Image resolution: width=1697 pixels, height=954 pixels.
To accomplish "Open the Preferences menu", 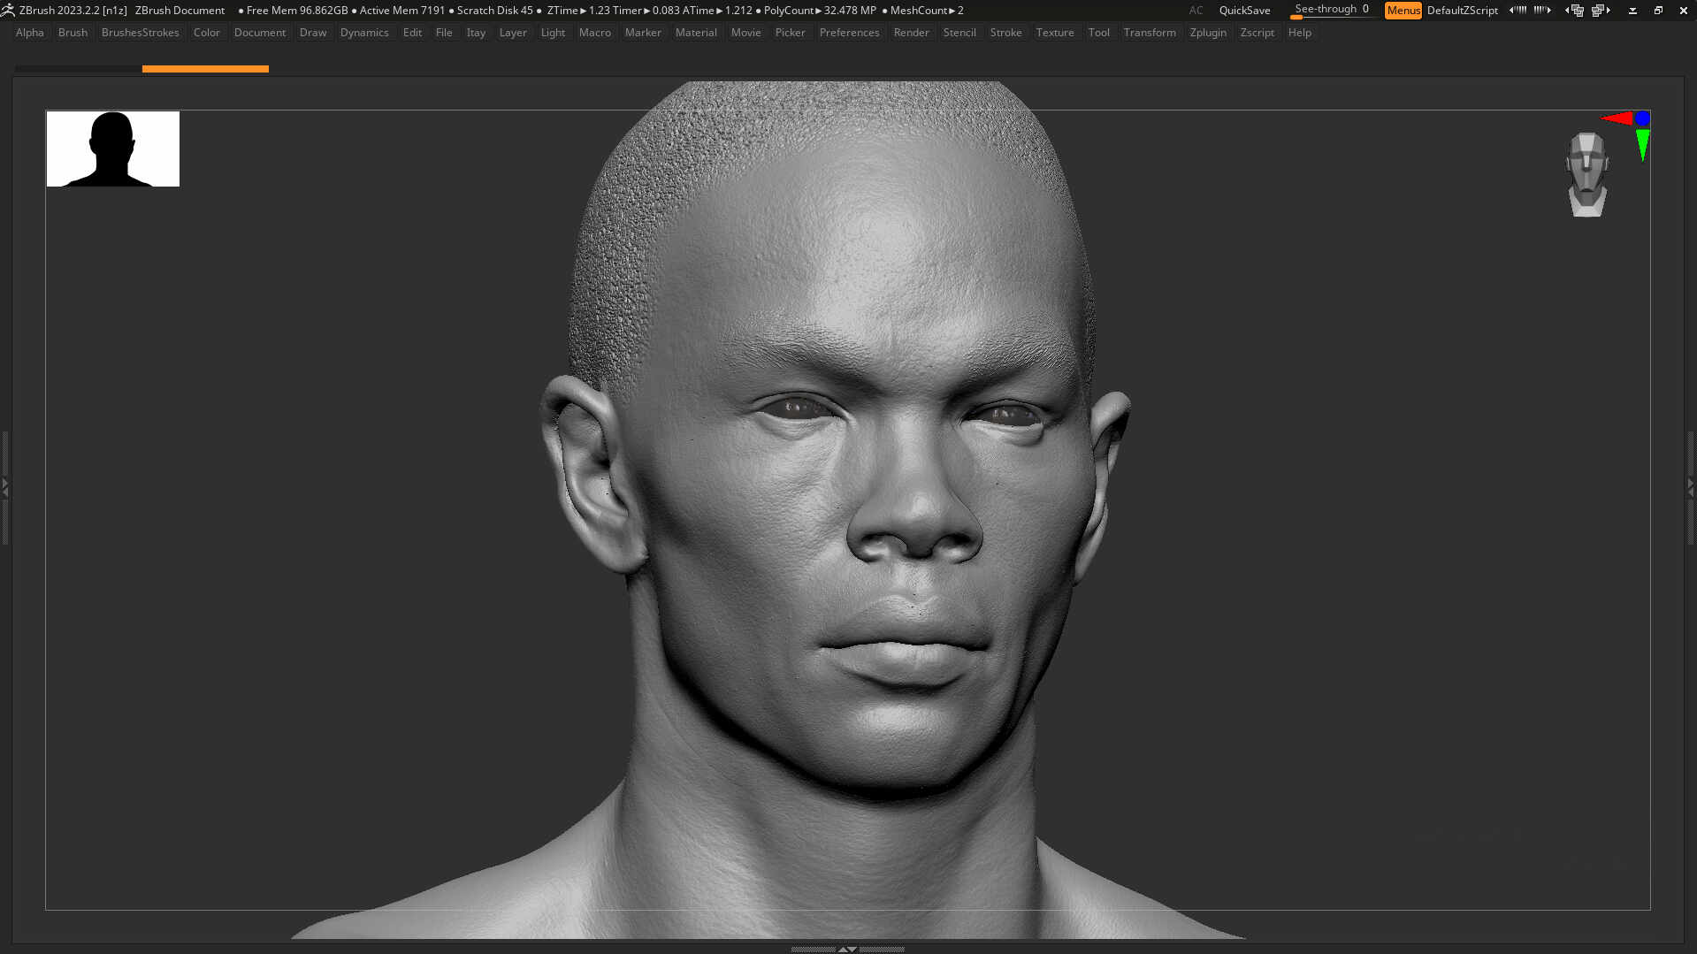I will (848, 32).
